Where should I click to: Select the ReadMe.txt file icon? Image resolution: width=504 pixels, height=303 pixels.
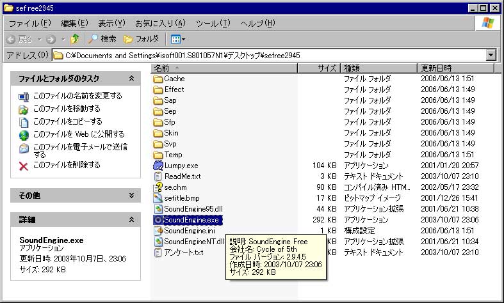(158, 176)
